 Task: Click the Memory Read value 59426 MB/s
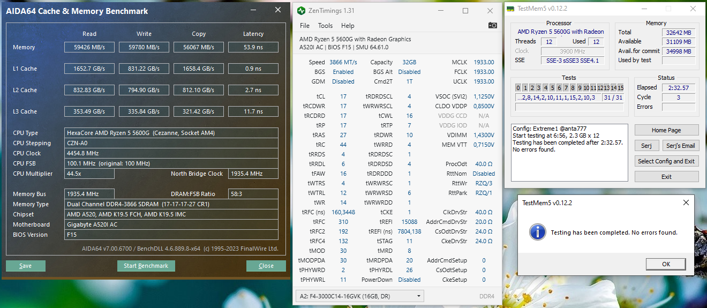[x=89, y=47]
